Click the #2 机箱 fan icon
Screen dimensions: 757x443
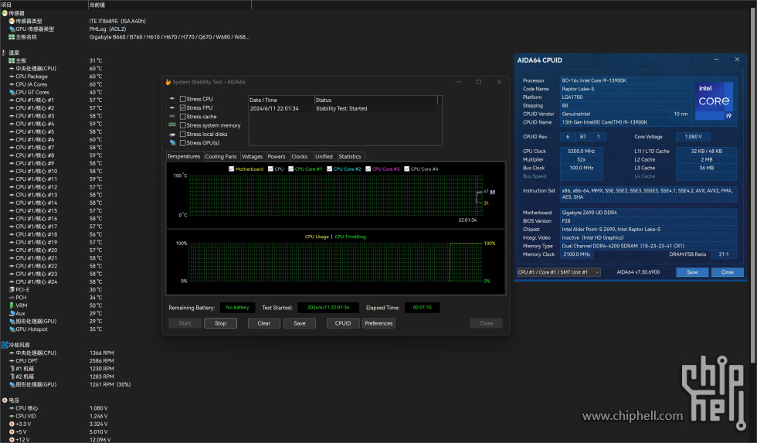12,377
